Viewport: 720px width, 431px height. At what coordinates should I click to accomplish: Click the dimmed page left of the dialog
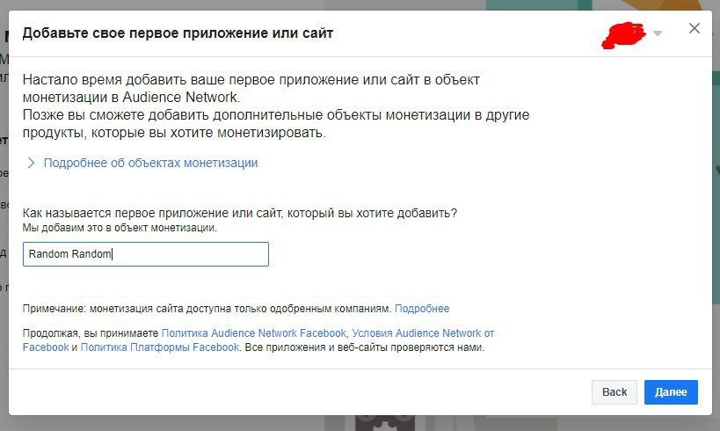[4, 220]
